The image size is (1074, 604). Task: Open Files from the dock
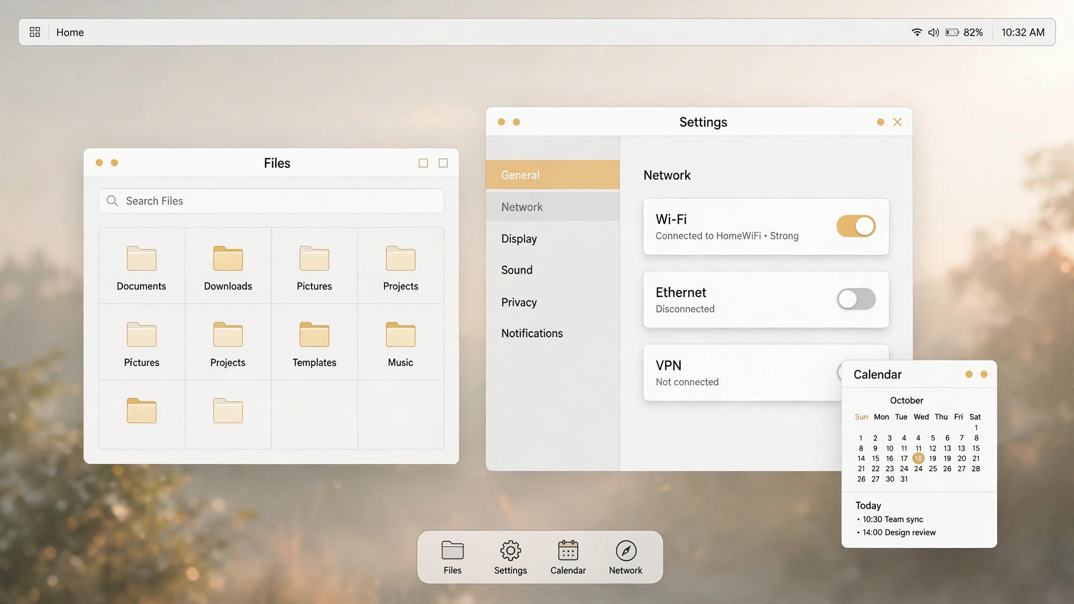pyautogui.click(x=453, y=557)
